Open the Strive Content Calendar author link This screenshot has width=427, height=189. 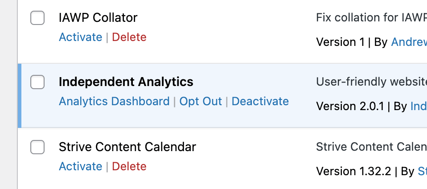click(x=422, y=171)
